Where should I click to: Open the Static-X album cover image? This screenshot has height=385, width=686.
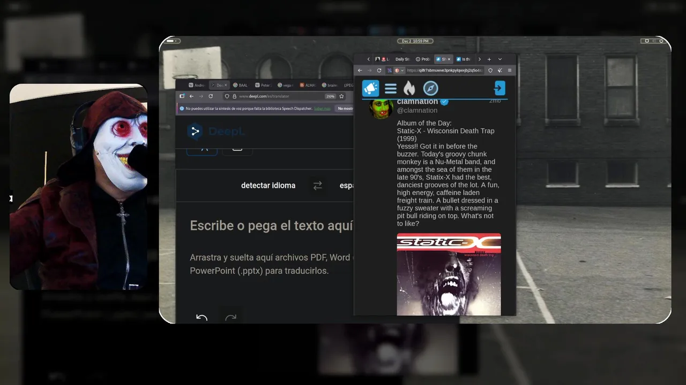(449, 274)
